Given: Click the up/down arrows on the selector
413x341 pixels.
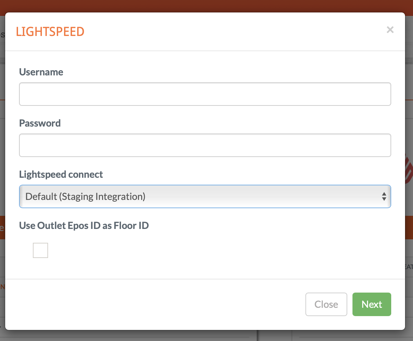Looking at the screenshot, I should pos(384,196).
